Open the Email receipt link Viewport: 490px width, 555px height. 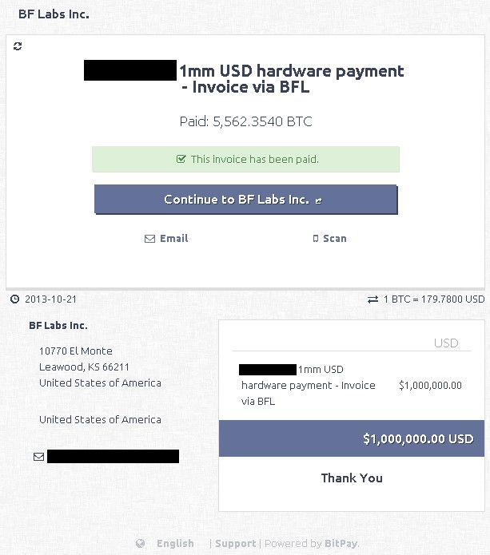click(173, 239)
